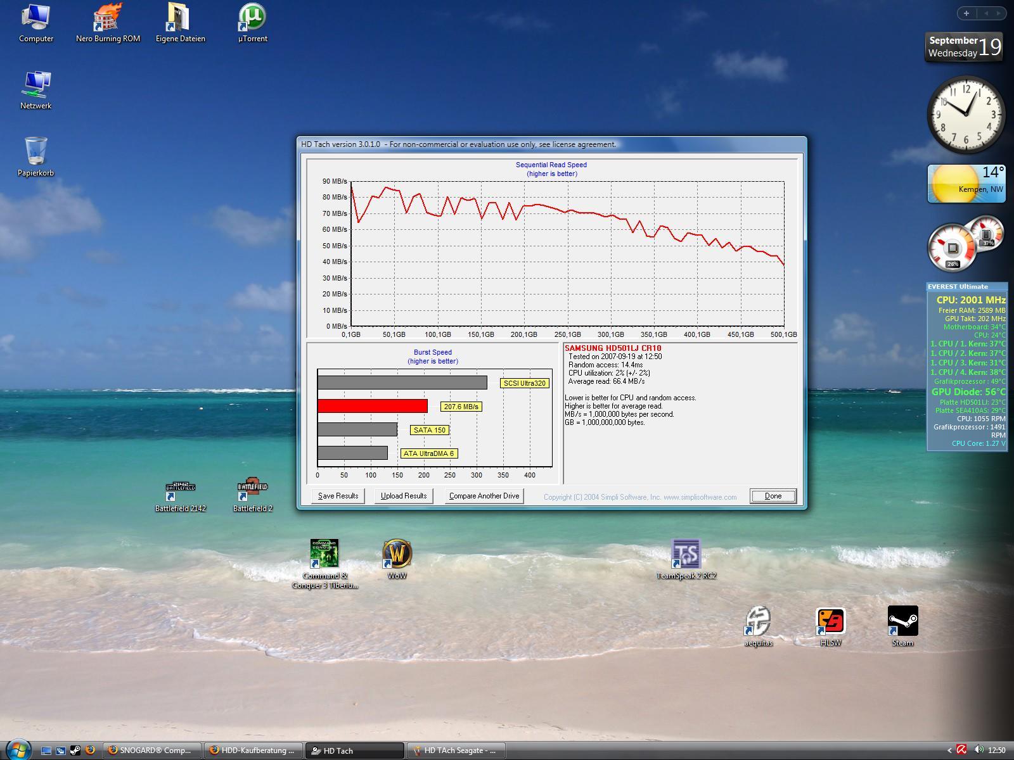The height and width of the screenshot is (760, 1014).
Task: Click the SAMSUNG HD501LJ CR10 drive label
Action: (613, 348)
